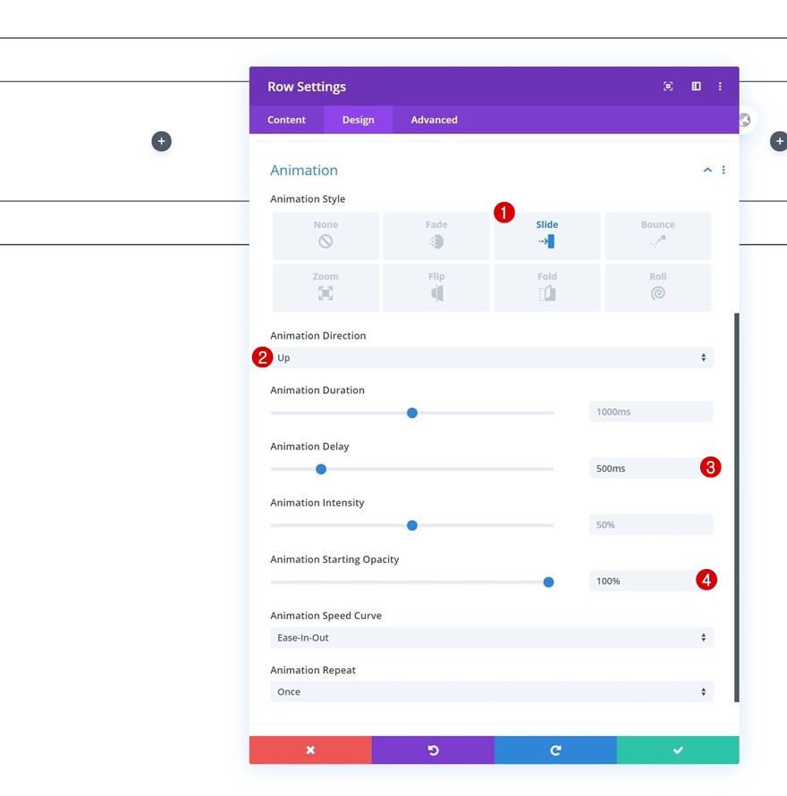Open Row Settings more options menu

(720, 87)
